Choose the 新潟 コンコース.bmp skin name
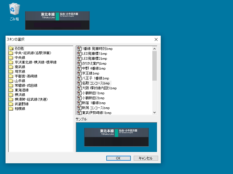This screenshot has height=174, width=233. click(x=96, y=108)
